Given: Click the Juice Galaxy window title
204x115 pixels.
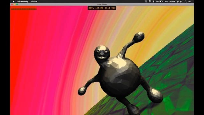Looking at the screenshot, I should tap(102, 4).
